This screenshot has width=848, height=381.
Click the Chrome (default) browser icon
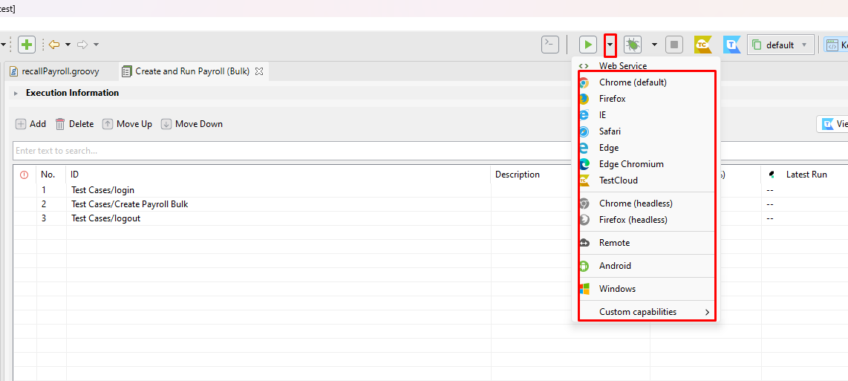click(584, 82)
